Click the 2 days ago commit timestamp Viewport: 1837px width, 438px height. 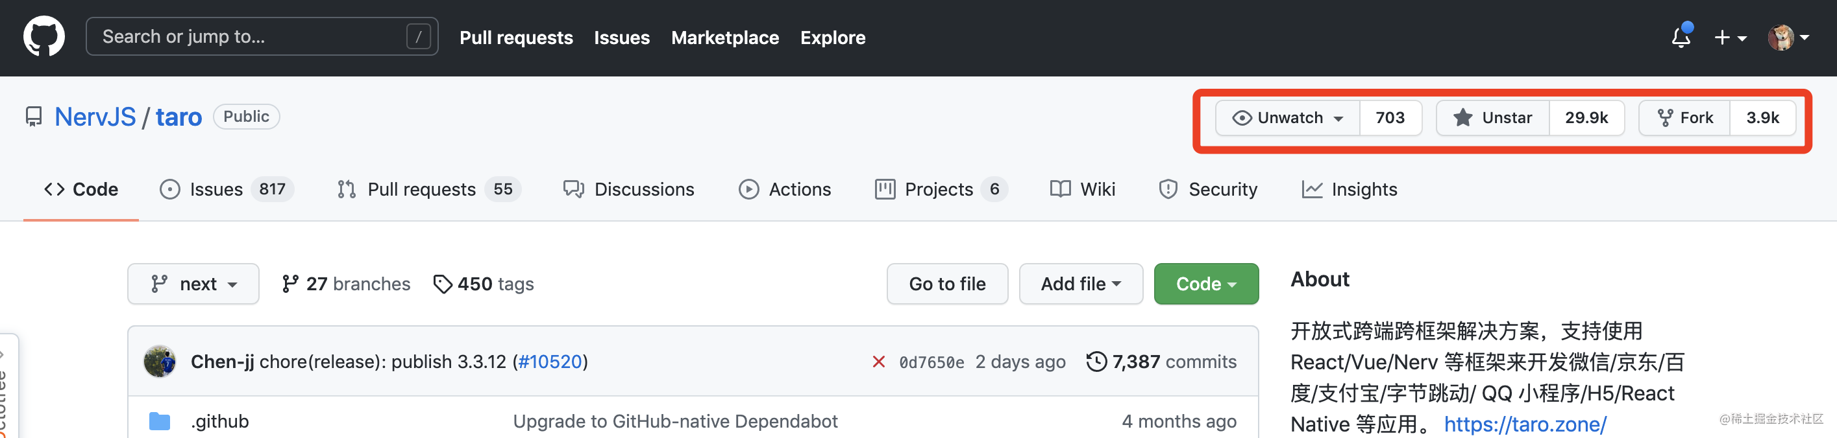tap(1020, 362)
